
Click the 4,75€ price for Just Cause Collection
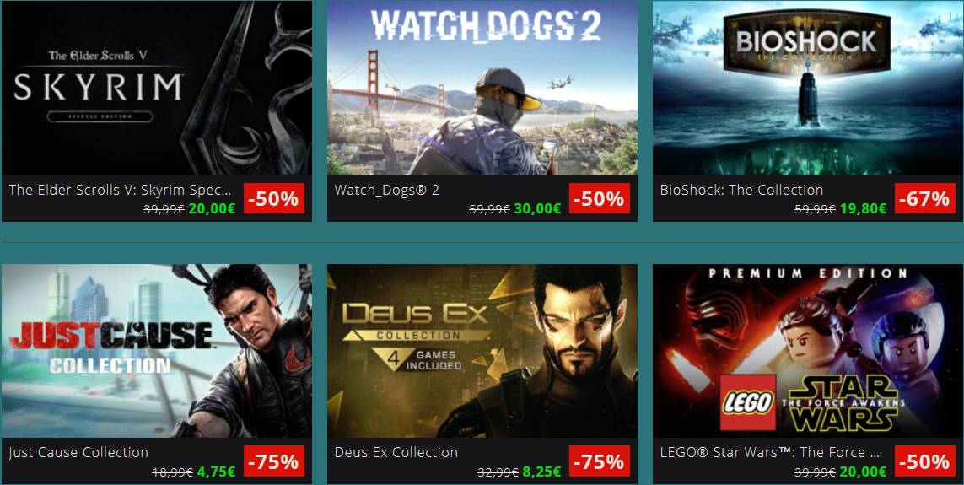(x=216, y=472)
